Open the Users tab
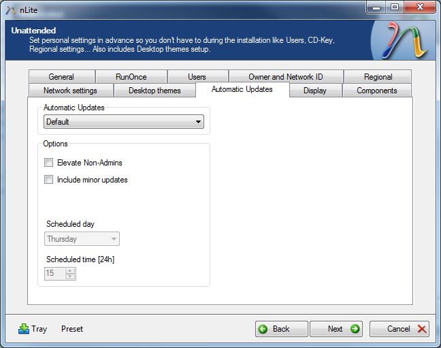This screenshot has width=441, height=348. (198, 77)
